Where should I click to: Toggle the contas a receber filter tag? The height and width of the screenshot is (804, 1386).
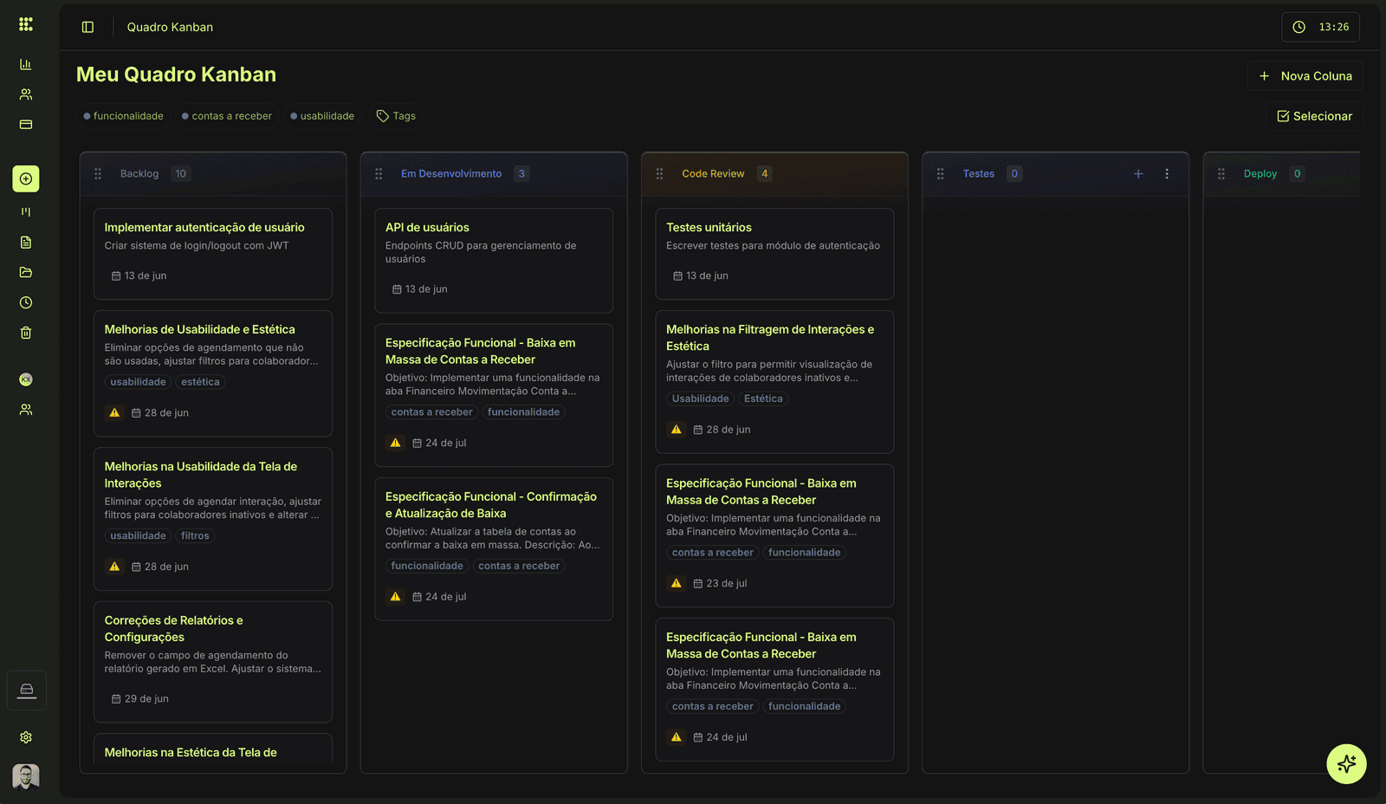226,115
